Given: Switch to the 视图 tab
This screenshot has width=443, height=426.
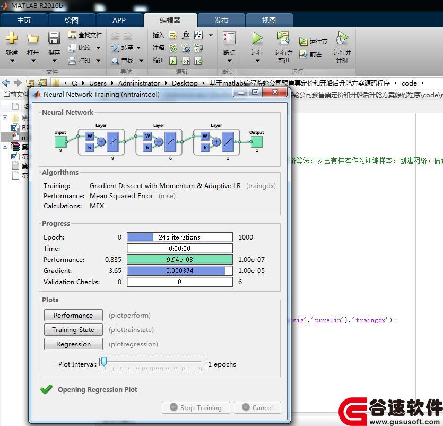Looking at the screenshot, I should click(268, 20).
